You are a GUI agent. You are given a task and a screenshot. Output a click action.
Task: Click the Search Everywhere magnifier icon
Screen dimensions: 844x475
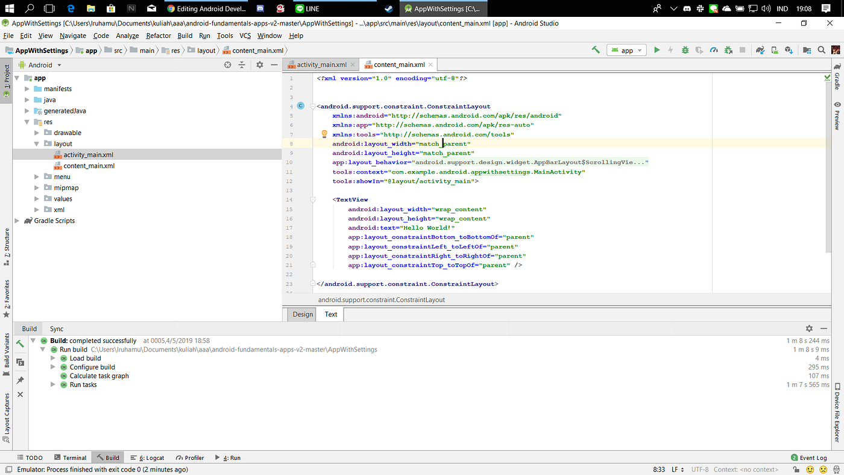coord(820,51)
